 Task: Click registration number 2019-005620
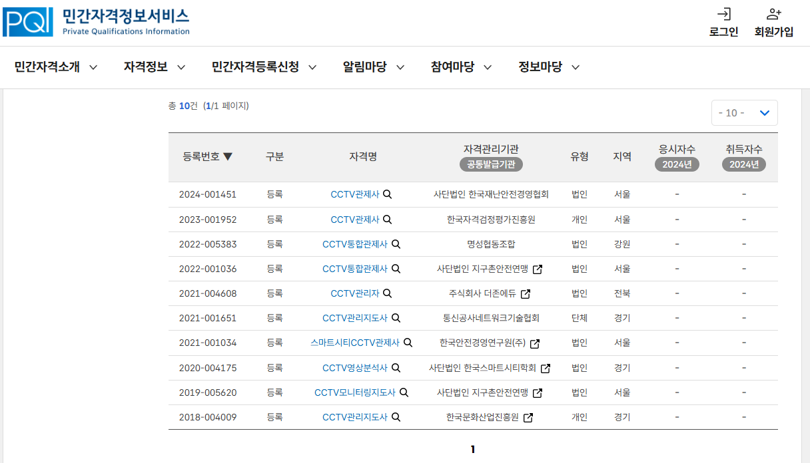point(208,392)
